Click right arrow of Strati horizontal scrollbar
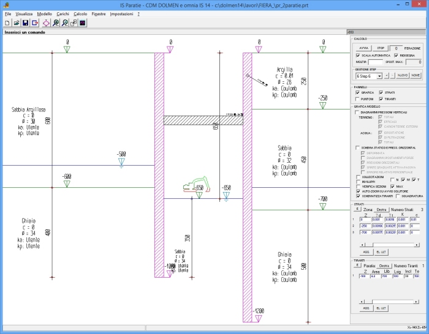This screenshot has height=334, width=429. 417,245
